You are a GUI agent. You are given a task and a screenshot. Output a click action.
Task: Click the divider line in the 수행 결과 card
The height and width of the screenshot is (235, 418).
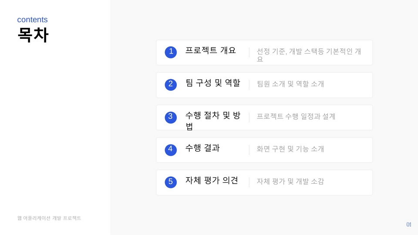coord(249,150)
